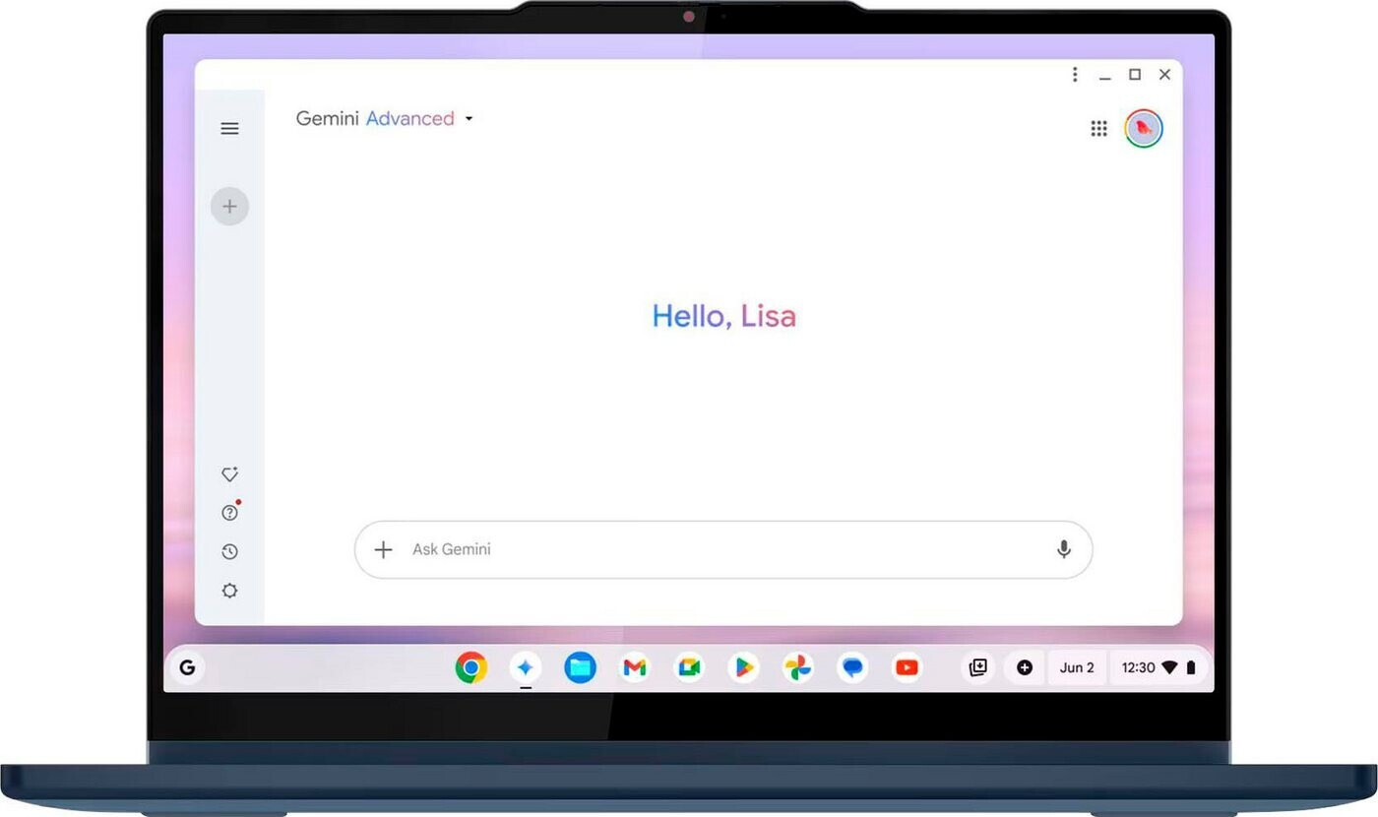The image size is (1378, 817).
Task: Start a new chat with plus button
Action: tap(229, 207)
